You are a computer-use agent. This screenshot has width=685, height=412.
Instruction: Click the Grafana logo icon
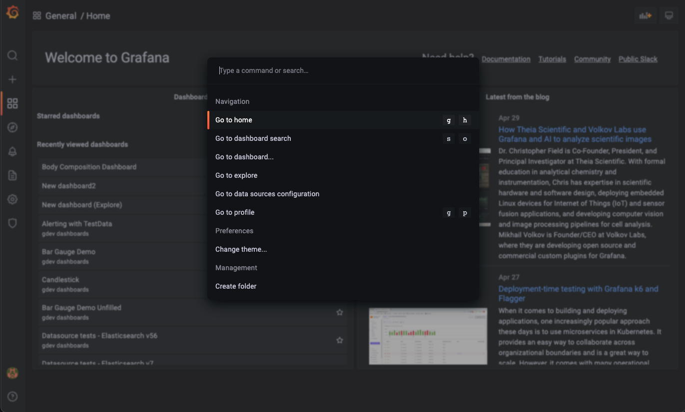click(12, 12)
